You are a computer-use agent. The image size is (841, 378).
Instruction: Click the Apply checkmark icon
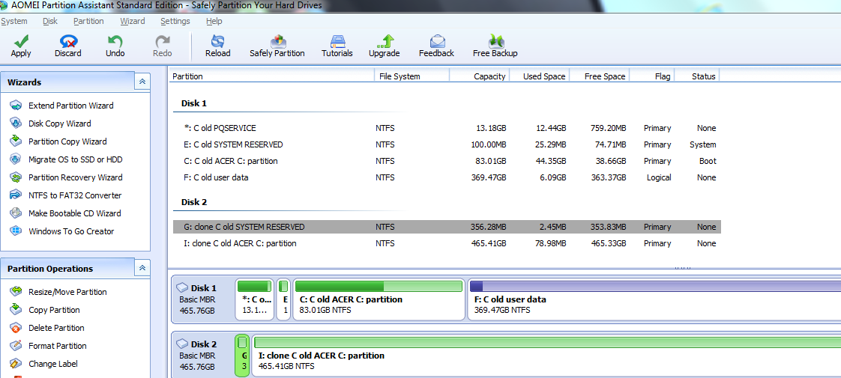coord(21,41)
